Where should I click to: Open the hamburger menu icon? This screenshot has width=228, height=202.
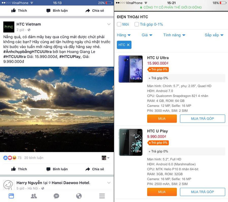[102, 196]
